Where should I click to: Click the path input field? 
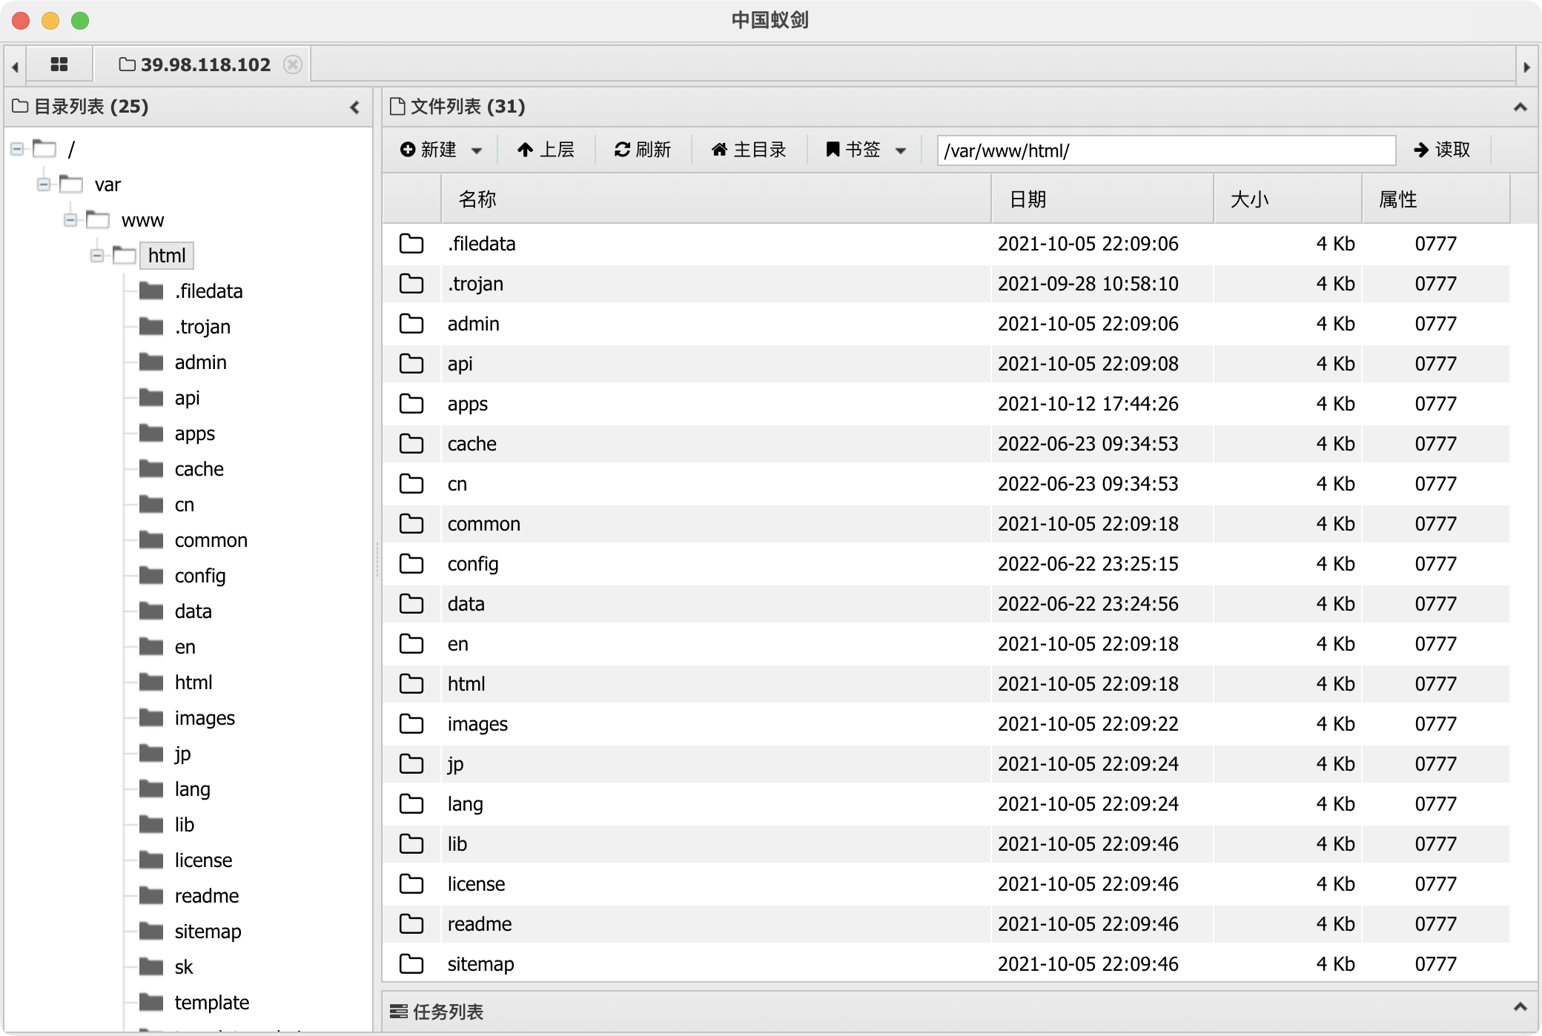[1166, 150]
